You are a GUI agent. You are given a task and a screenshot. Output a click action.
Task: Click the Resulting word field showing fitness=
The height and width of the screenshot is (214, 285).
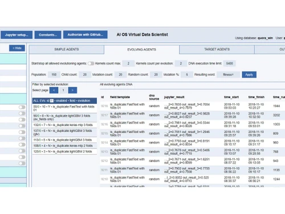(228, 75)
